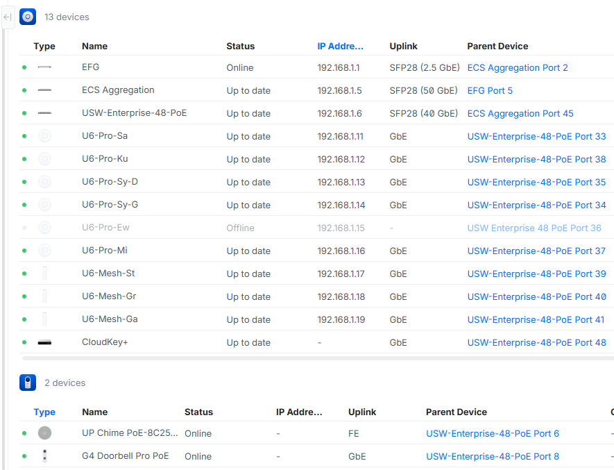The height and width of the screenshot is (470, 614).
Task: Open the ECS Aggregation Port 2 link
Action: click(x=518, y=67)
